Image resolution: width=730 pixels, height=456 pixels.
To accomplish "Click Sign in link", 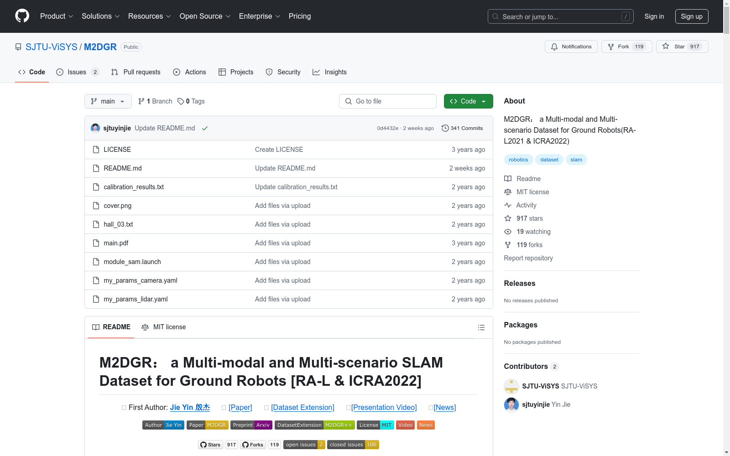I will 654,16.
